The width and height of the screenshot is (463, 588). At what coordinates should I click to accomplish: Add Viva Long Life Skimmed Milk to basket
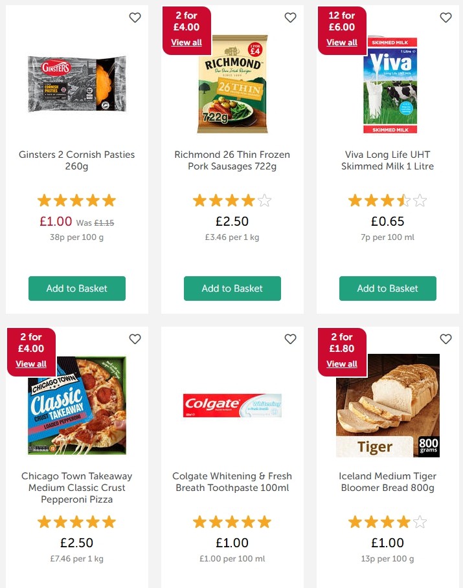[387, 289]
